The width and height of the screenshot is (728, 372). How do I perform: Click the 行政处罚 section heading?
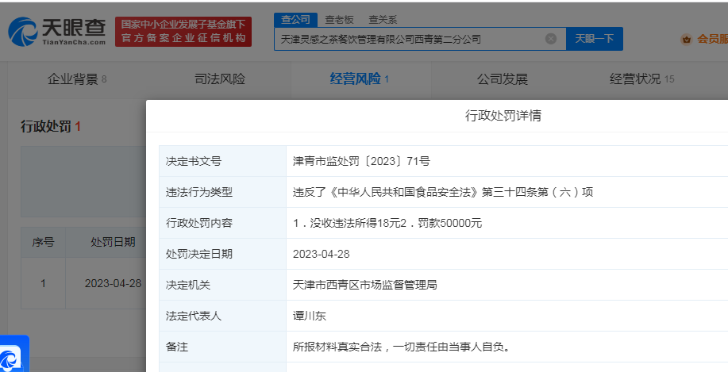click(51, 127)
